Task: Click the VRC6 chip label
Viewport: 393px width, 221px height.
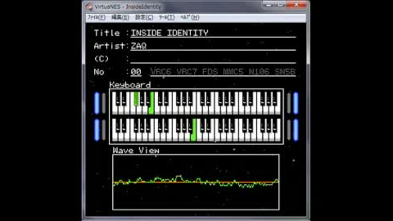Action: [x=160, y=72]
